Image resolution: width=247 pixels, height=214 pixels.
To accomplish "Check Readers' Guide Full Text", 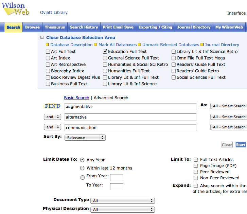I will (x=173, y=65).
